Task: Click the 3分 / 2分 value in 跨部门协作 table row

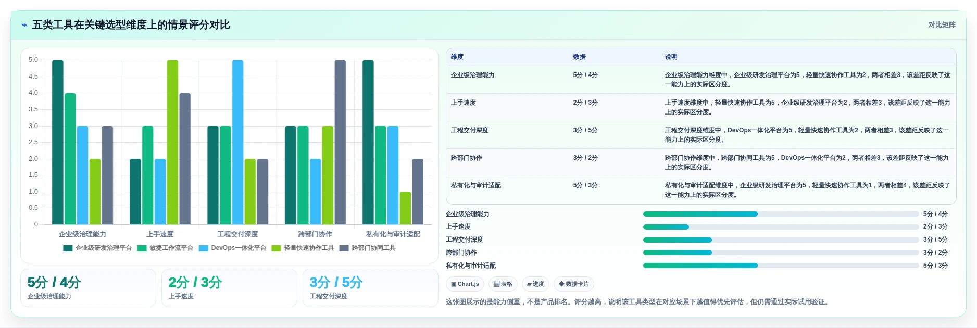Action: pyautogui.click(x=585, y=158)
